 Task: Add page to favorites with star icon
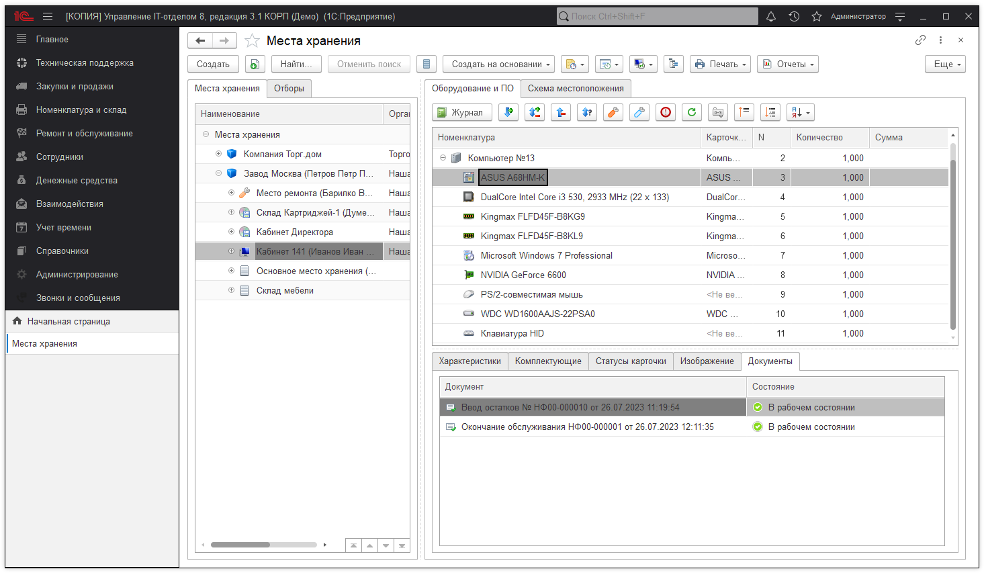[252, 41]
